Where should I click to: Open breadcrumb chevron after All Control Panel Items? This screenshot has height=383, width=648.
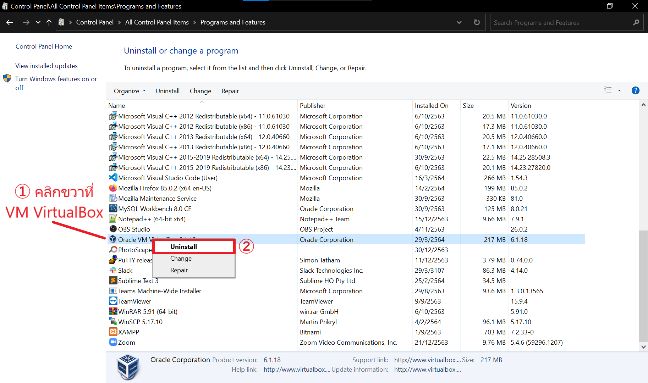(195, 22)
